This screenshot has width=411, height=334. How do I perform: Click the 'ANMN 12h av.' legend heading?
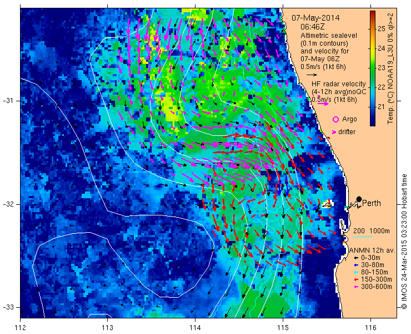pos(373,250)
